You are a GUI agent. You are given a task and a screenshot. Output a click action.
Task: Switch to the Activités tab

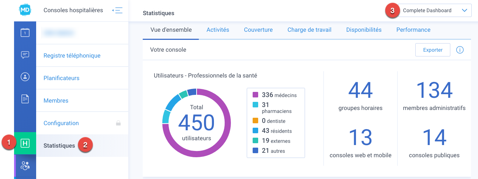218,30
